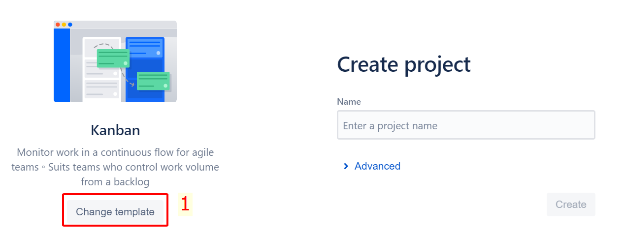Click the Name field label
Viewport: 624px width, 233px height.
tap(349, 102)
